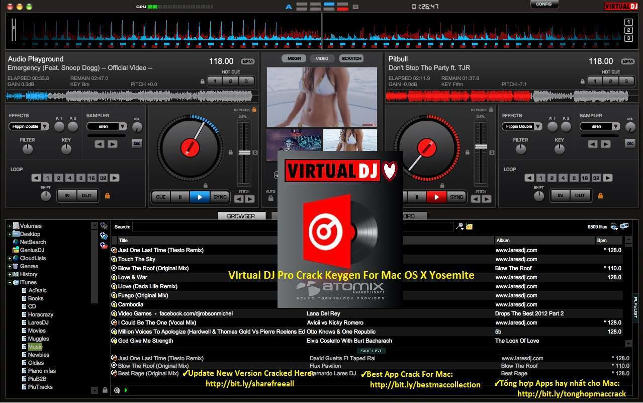The image size is (643, 403).
Task: Click the left deck SYNC button
Action: coord(220,197)
